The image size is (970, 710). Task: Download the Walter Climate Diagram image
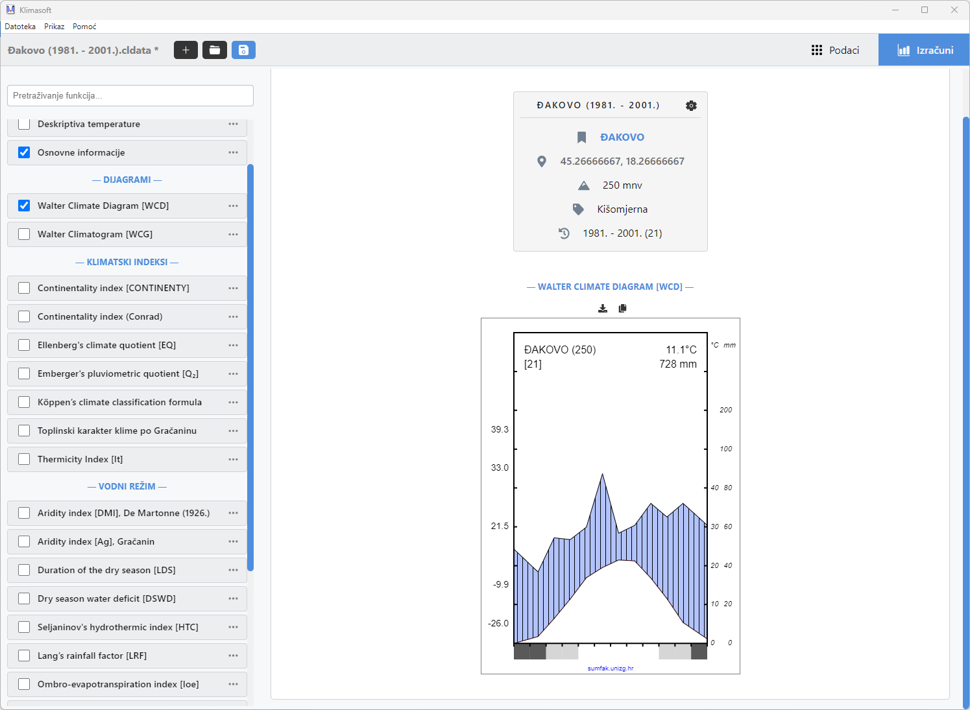602,308
